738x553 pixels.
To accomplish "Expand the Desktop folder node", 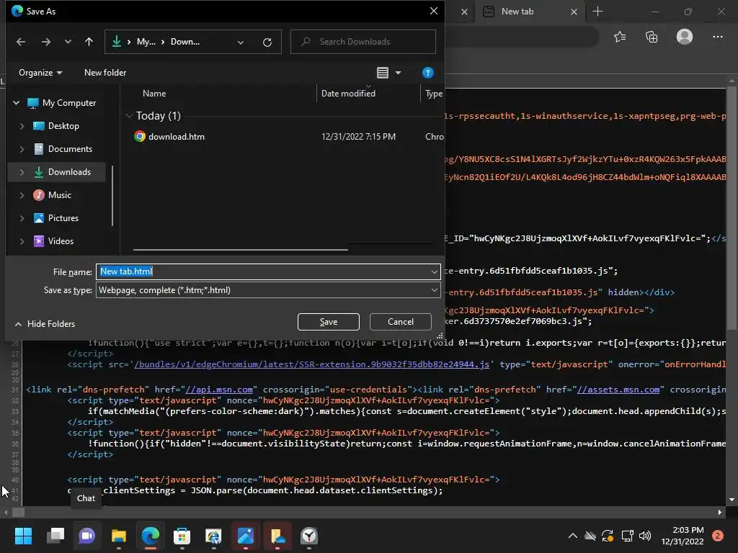I will pyautogui.click(x=22, y=126).
